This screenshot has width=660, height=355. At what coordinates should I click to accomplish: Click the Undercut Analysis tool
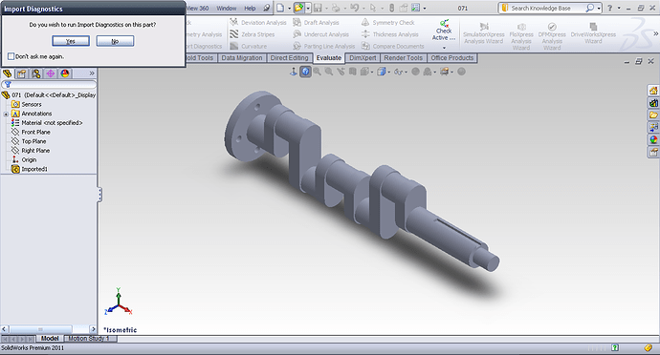tap(321, 34)
